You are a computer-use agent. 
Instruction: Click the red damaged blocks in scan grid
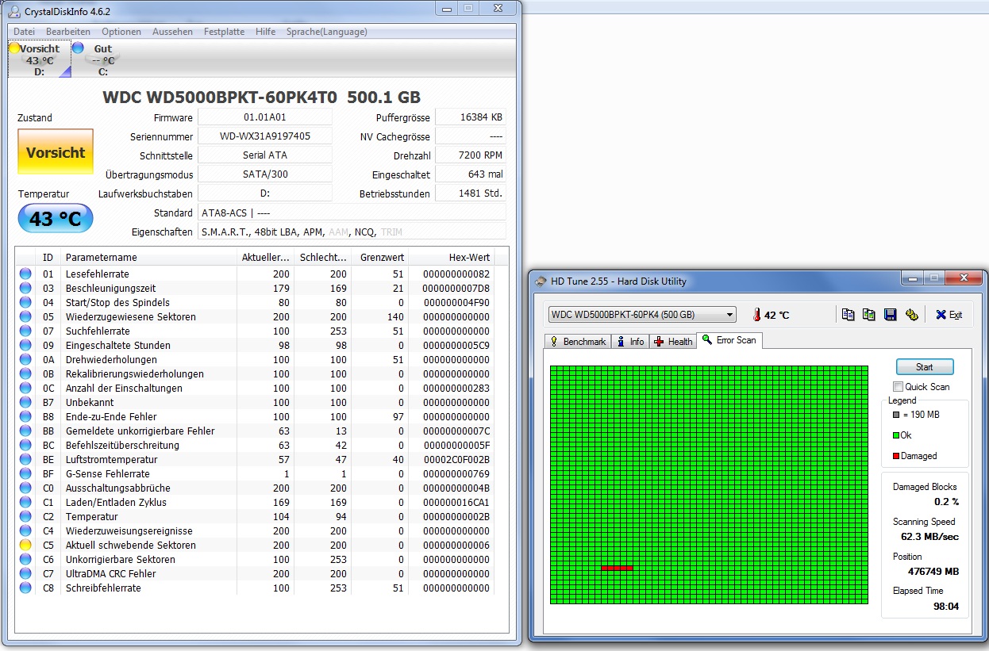point(617,568)
